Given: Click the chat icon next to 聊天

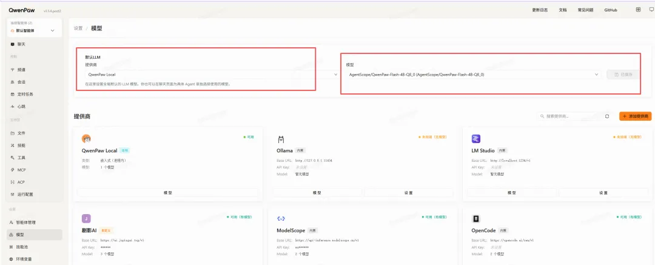Looking at the screenshot, I should click(13, 44).
